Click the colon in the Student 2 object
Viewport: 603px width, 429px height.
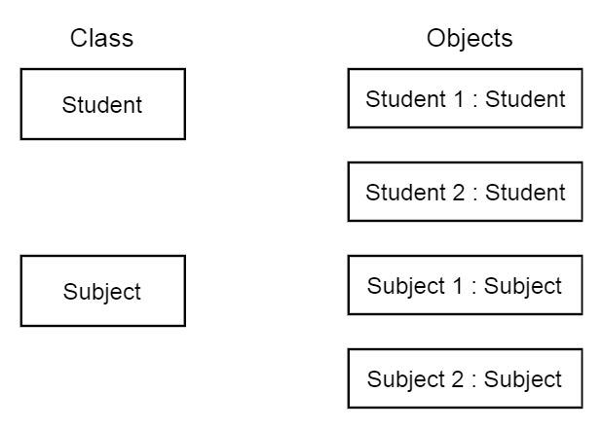tap(474, 194)
